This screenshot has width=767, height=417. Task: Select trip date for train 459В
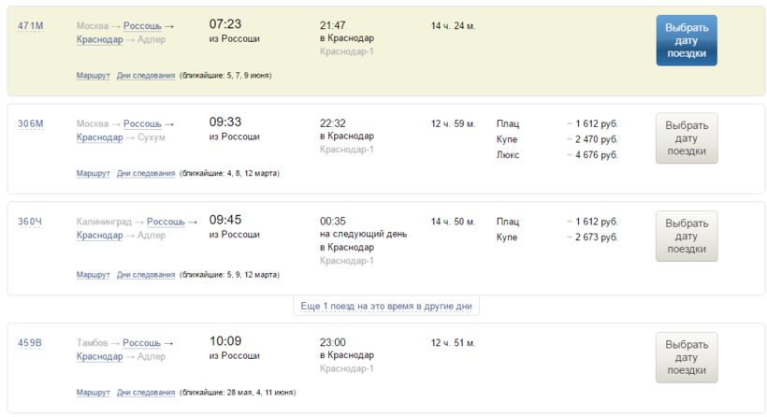pos(687,357)
